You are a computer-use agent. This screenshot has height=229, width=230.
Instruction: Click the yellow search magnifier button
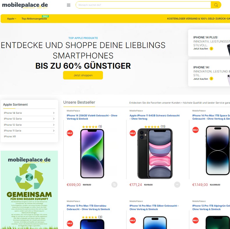click(216, 5)
